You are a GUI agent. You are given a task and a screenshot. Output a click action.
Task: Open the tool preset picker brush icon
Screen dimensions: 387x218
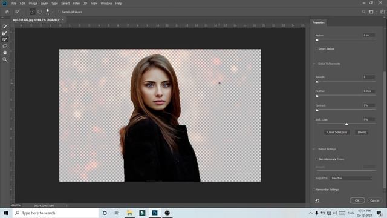pyautogui.click(x=17, y=12)
